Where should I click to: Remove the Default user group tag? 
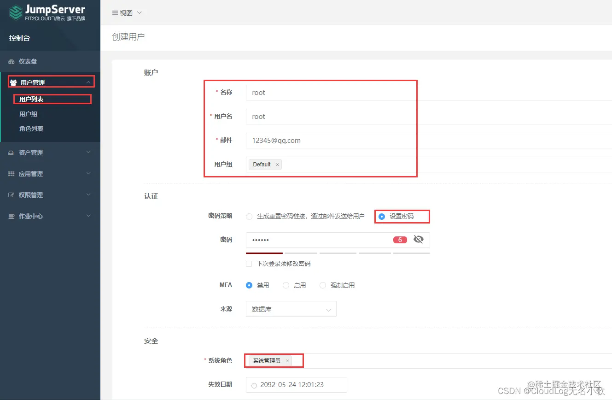tap(277, 165)
